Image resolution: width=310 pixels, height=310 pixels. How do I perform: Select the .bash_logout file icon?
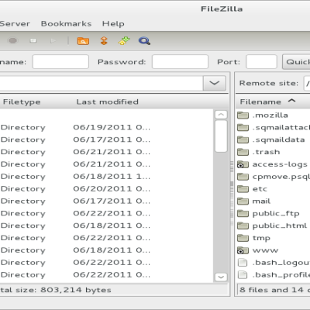coord(243,263)
